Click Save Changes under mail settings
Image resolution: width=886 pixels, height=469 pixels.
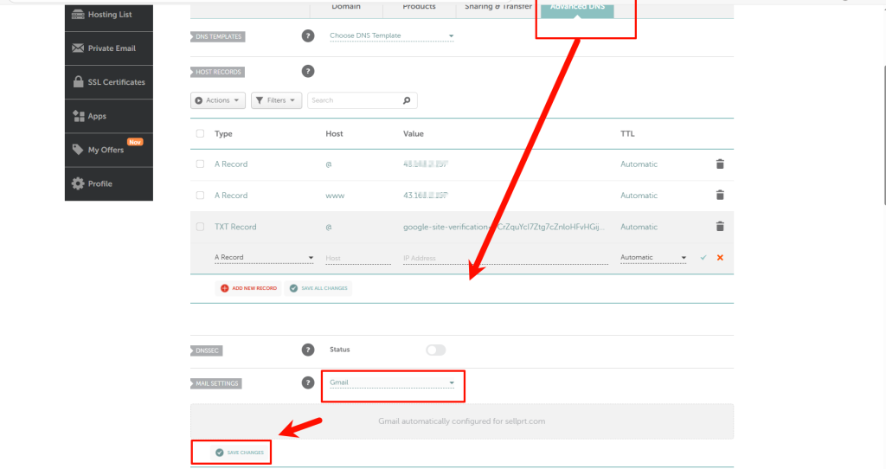(x=240, y=453)
